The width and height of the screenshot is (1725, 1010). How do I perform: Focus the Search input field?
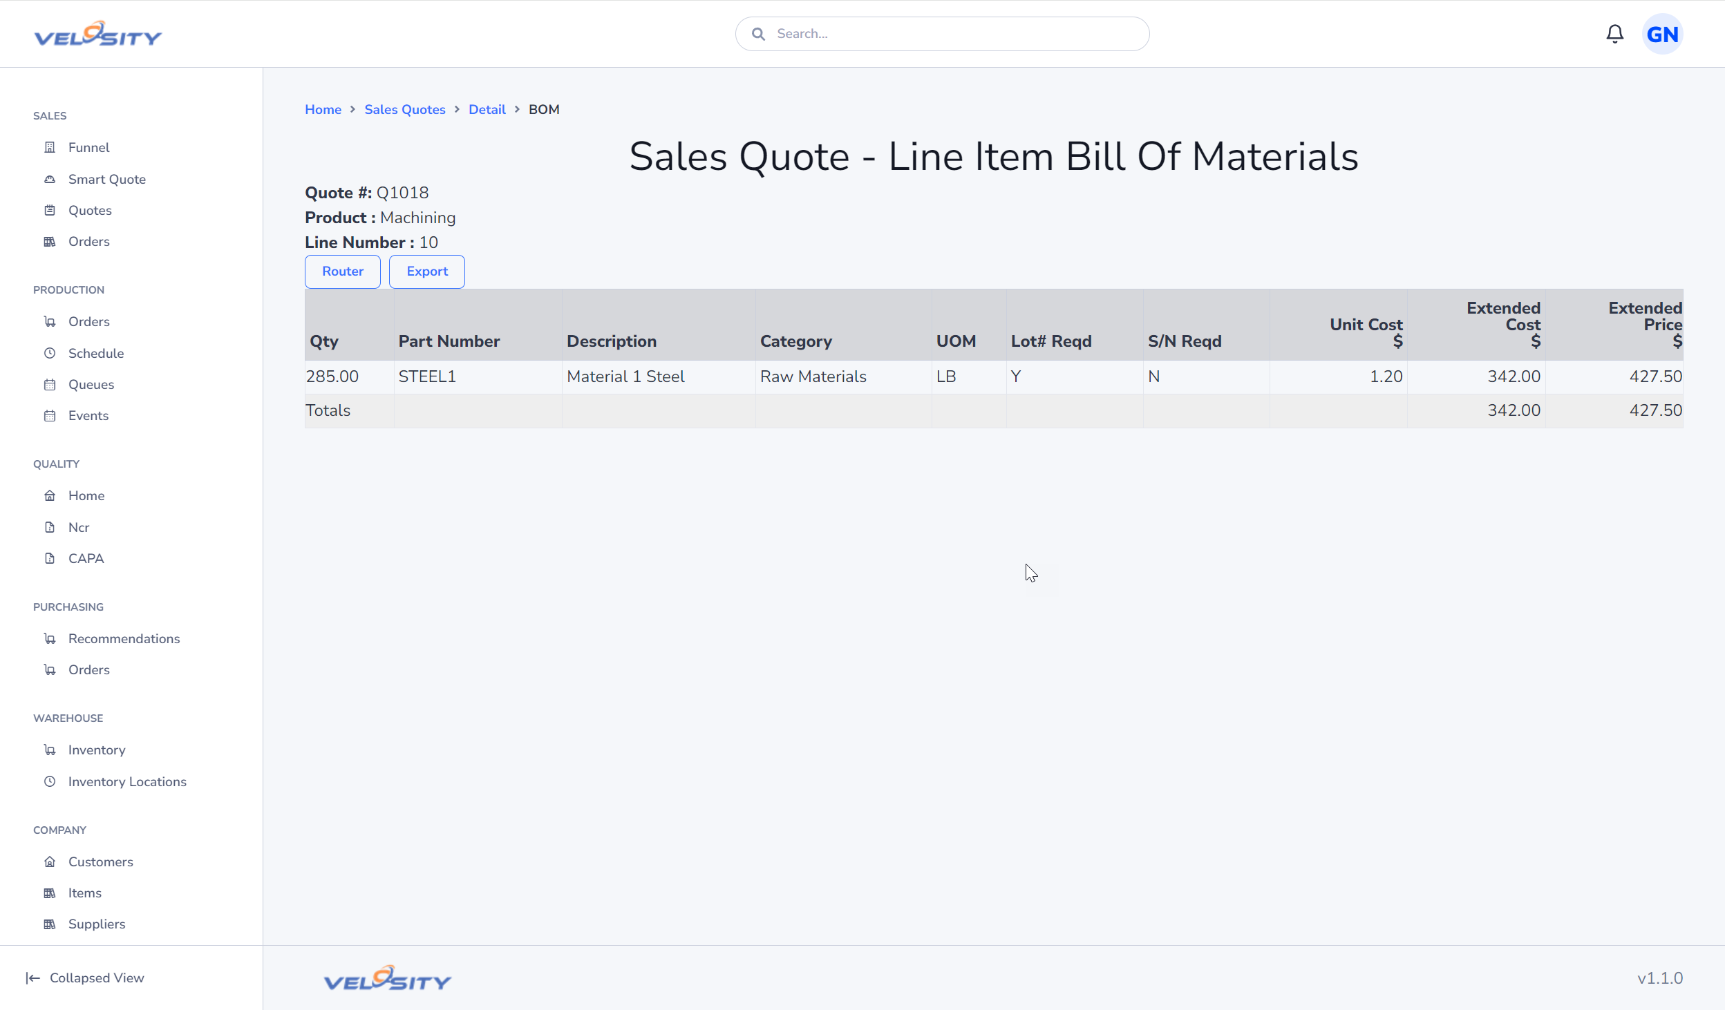click(942, 34)
